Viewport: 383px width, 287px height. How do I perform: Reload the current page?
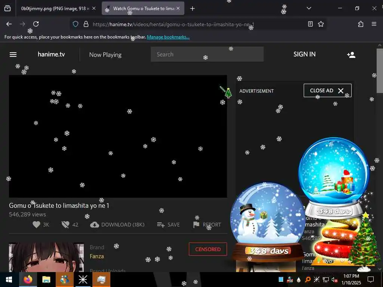[36, 24]
